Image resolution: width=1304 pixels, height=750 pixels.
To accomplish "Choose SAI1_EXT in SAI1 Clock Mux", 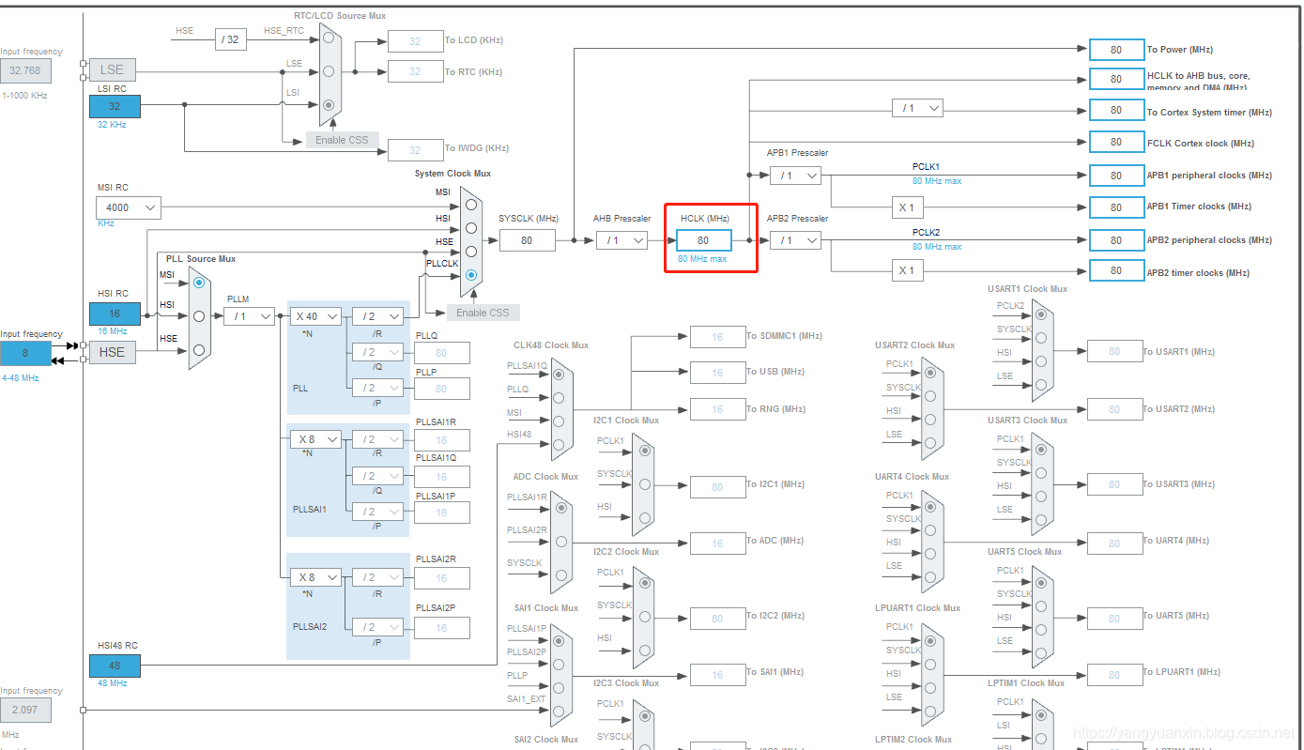I will (560, 710).
